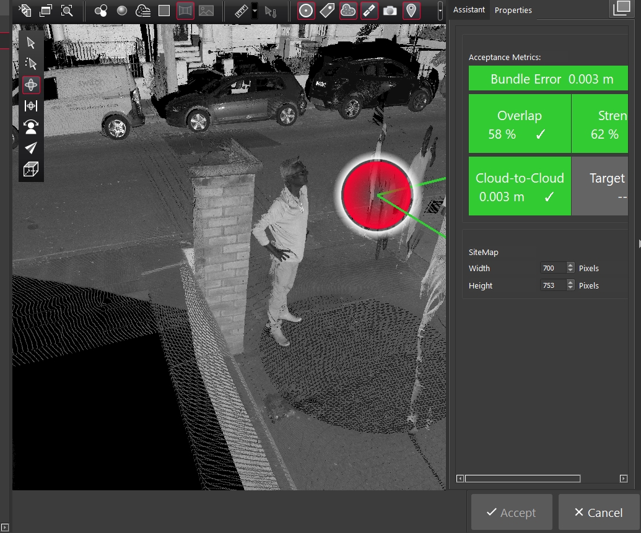Select the constrained orbit tool with bars

point(31,106)
